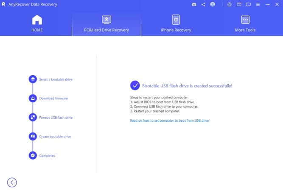283x191 pixels.
Task: Click the AnyRecover Data Recovery title text
Action: coord(33,5)
